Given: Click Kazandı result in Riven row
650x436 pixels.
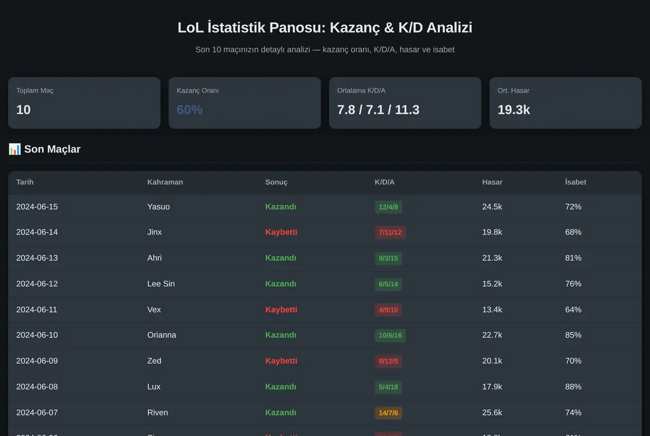Looking at the screenshot, I should (281, 412).
